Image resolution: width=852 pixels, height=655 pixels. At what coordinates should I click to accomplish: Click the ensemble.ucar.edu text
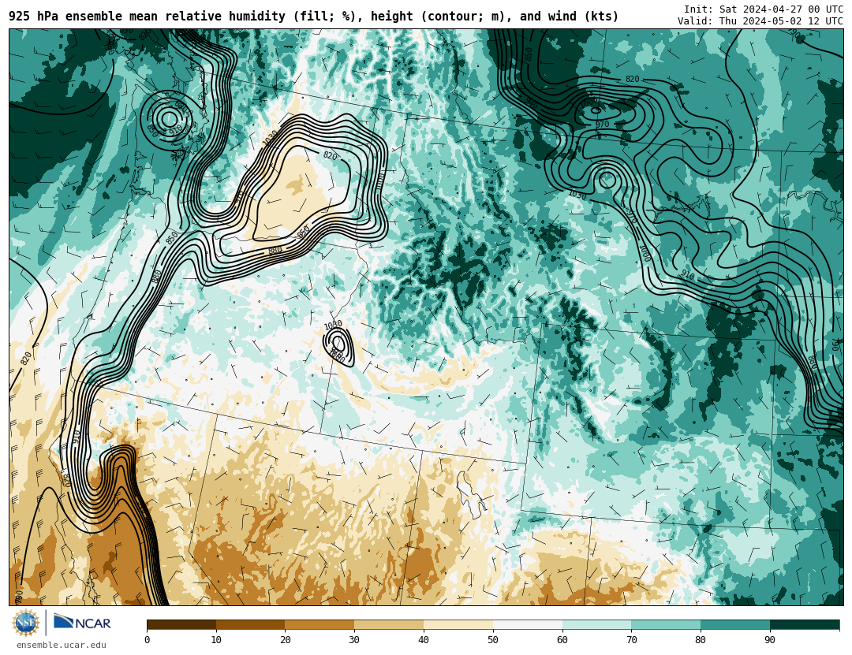point(62,646)
